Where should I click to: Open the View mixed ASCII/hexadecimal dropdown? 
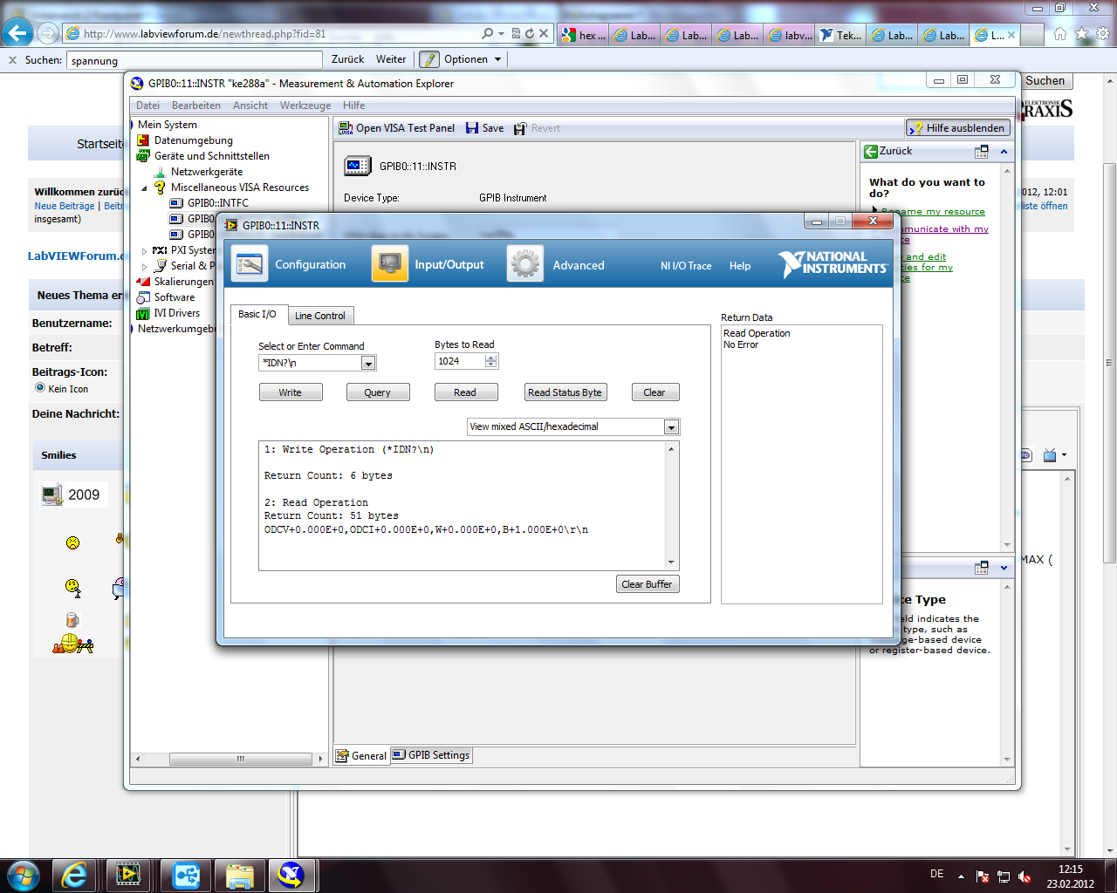click(671, 427)
